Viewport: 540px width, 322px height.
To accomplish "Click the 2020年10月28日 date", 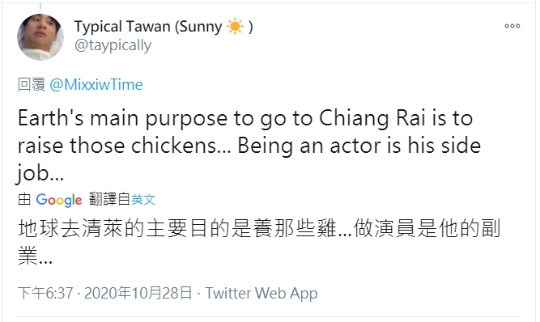I will pyautogui.click(x=138, y=294).
